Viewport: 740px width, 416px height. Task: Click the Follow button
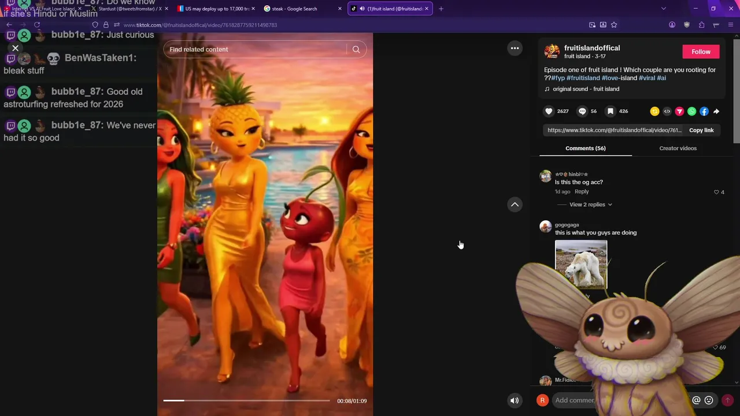coord(701,51)
